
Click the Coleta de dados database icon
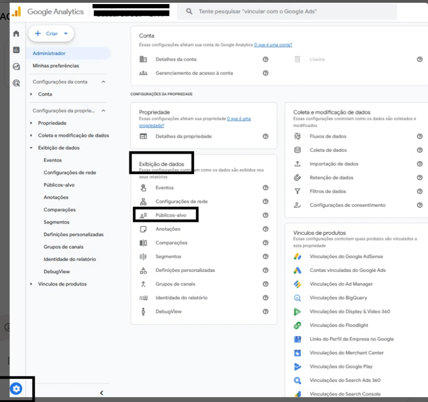pos(297,150)
